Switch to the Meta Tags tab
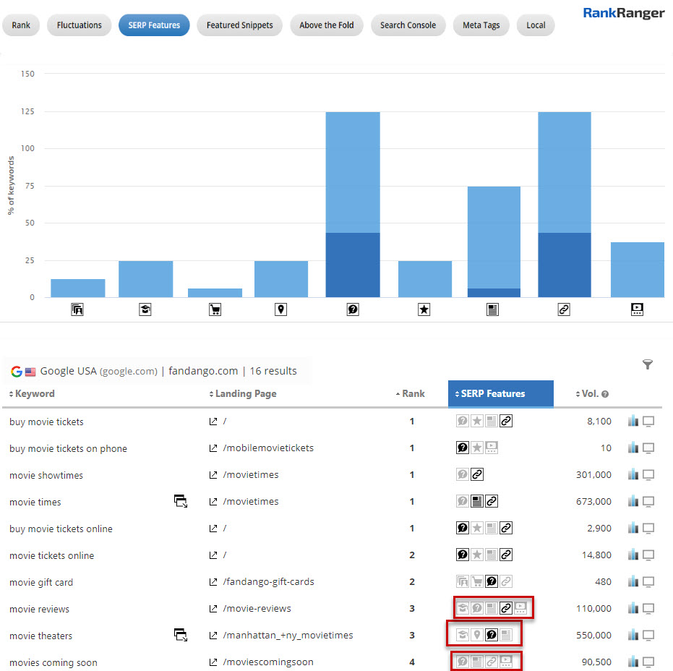Screen dimensions: 673x671 [481, 25]
